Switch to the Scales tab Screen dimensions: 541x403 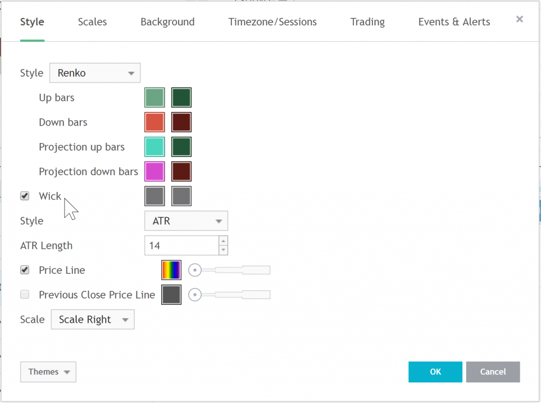point(92,22)
